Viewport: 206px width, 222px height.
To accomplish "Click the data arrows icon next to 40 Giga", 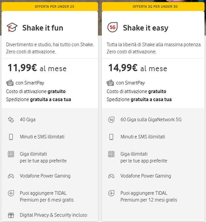I will click(11, 120).
